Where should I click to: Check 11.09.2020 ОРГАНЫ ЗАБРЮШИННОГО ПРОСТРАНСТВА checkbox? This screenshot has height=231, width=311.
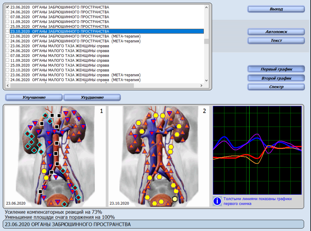point(7,21)
